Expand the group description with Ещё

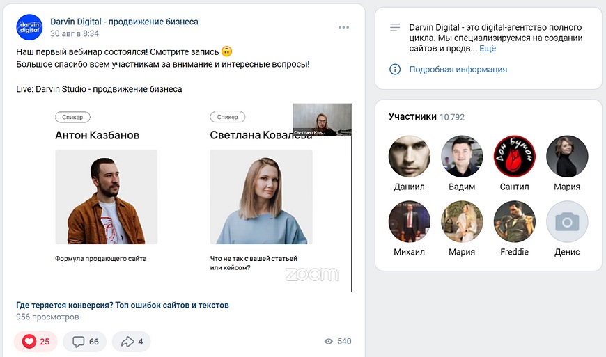click(x=488, y=49)
